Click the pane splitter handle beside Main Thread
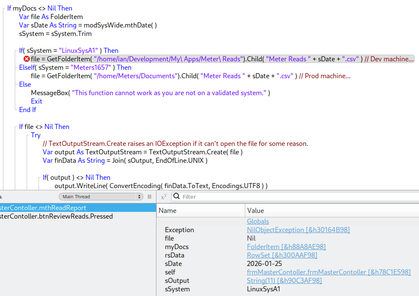 click(x=149, y=197)
